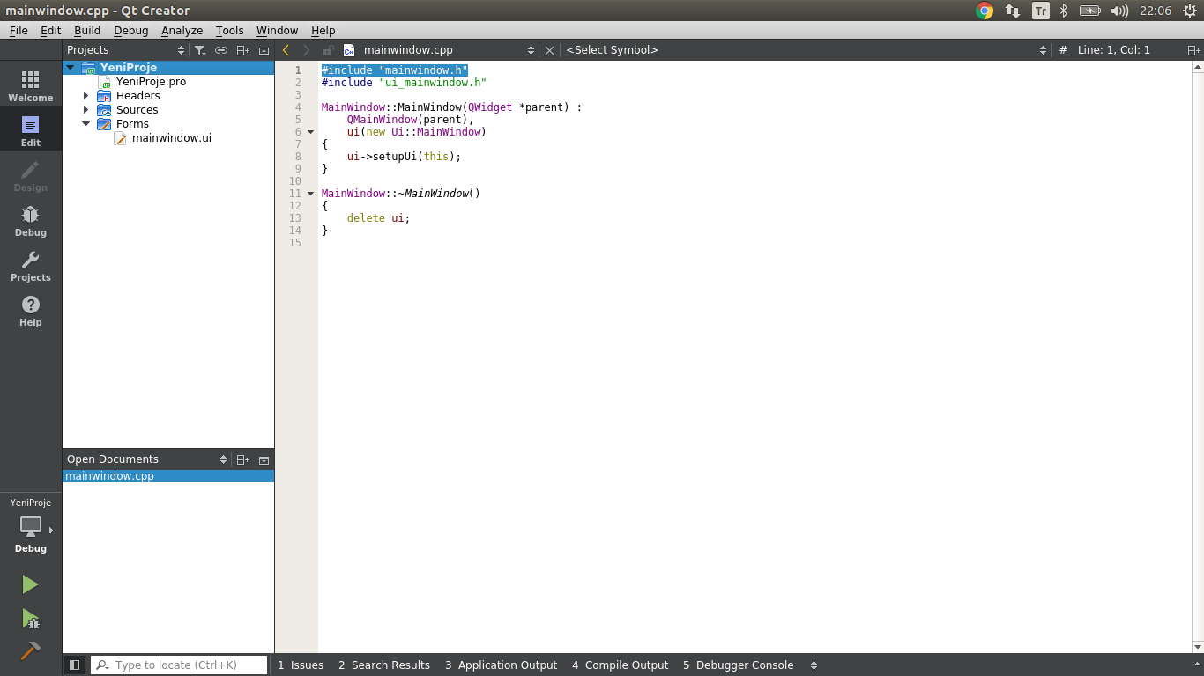Viewport: 1204px width, 676px height.
Task: Show the Search Results pane
Action: point(384,665)
